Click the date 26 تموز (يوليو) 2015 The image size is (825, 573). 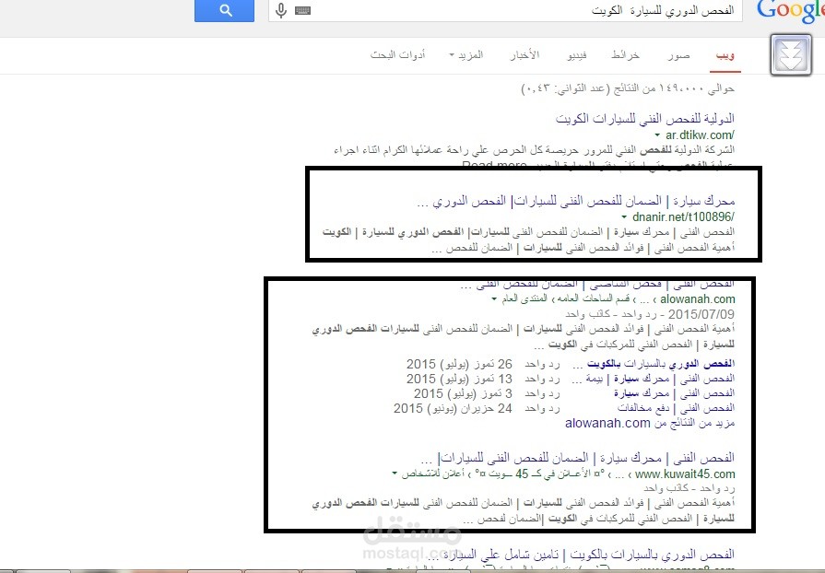click(x=459, y=364)
